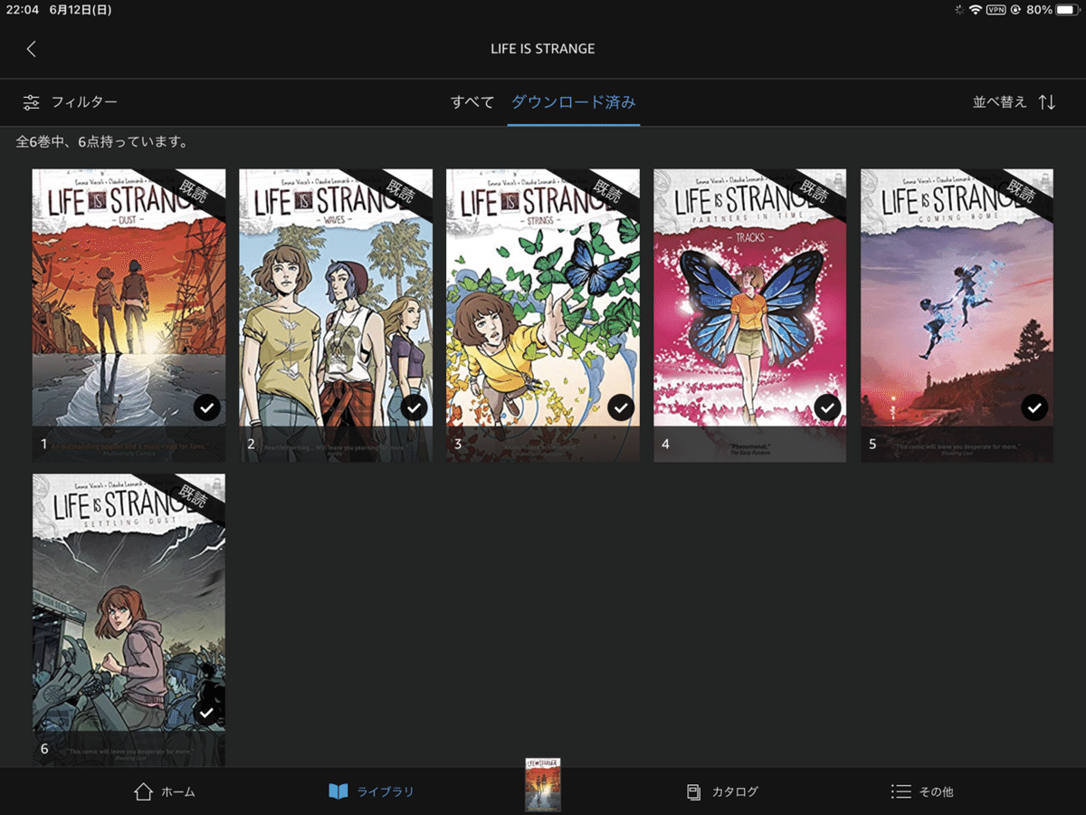Tap the sort arrows icon
This screenshot has width=1086, height=815.
[1047, 102]
